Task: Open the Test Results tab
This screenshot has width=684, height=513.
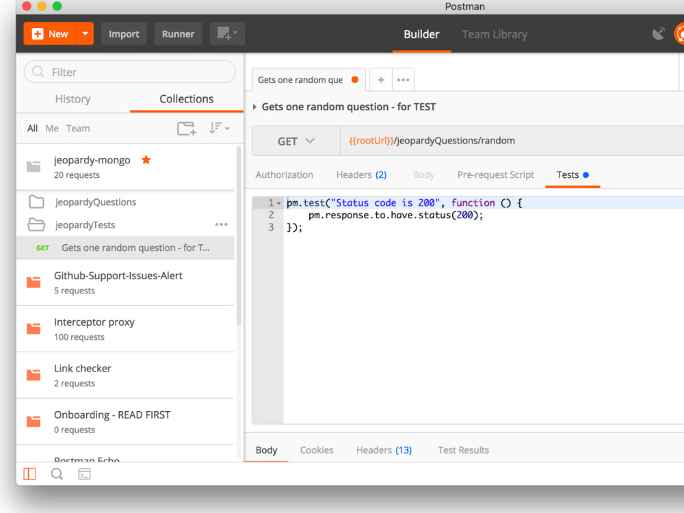Action: tap(463, 450)
